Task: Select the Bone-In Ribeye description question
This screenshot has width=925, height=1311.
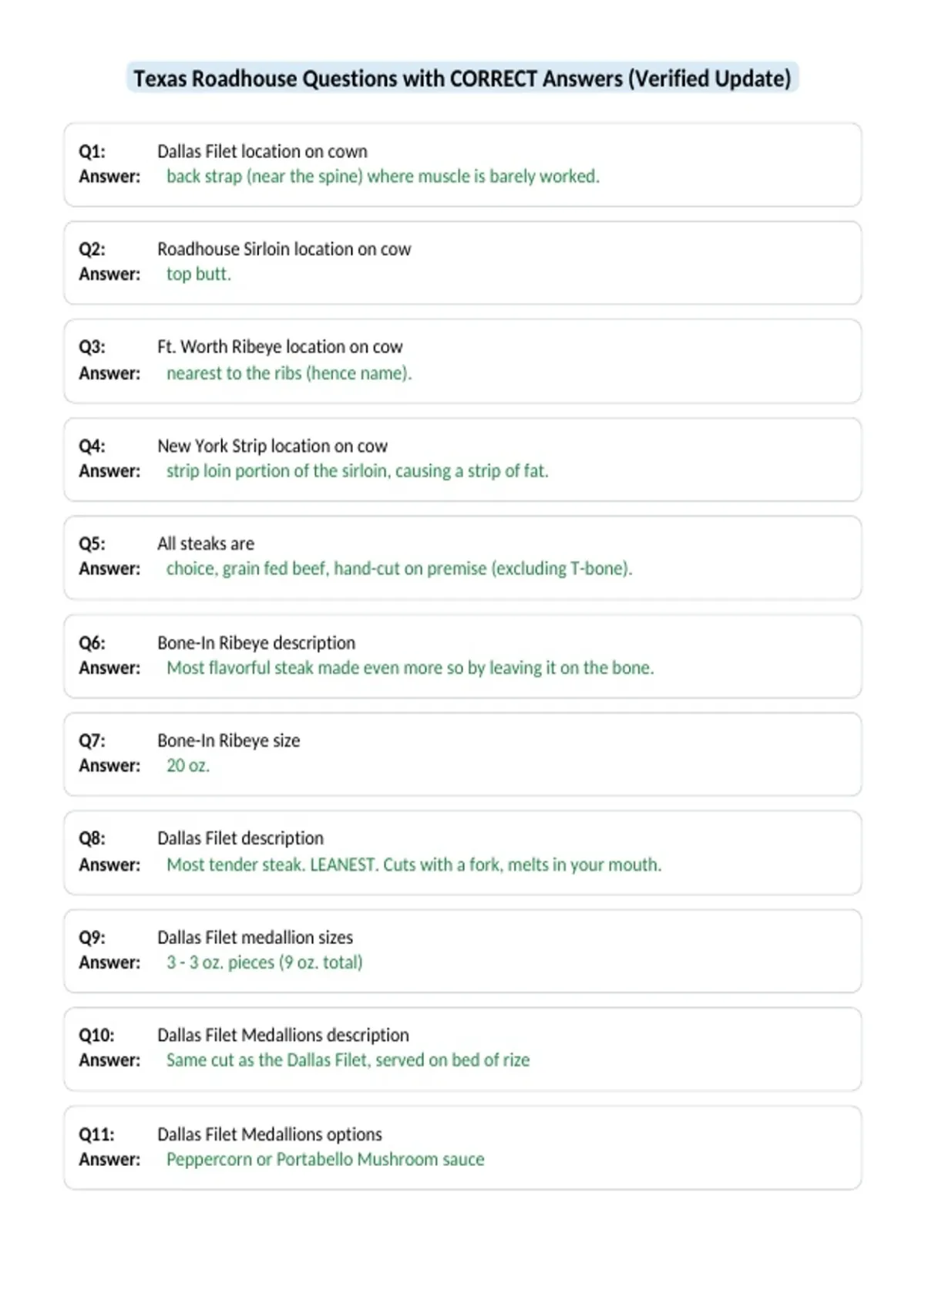Action: pyautogui.click(x=257, y=643)
